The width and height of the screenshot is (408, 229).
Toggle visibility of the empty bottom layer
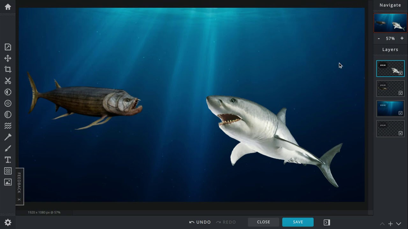(401, 133)
